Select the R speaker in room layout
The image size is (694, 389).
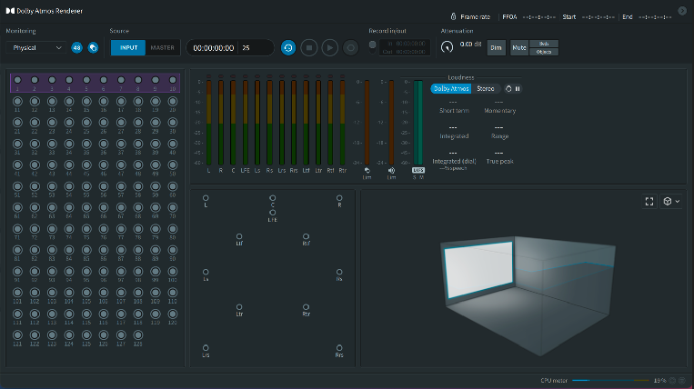coord(339,198)
